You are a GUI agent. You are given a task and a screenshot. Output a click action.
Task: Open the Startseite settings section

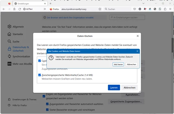click(15, 34)
